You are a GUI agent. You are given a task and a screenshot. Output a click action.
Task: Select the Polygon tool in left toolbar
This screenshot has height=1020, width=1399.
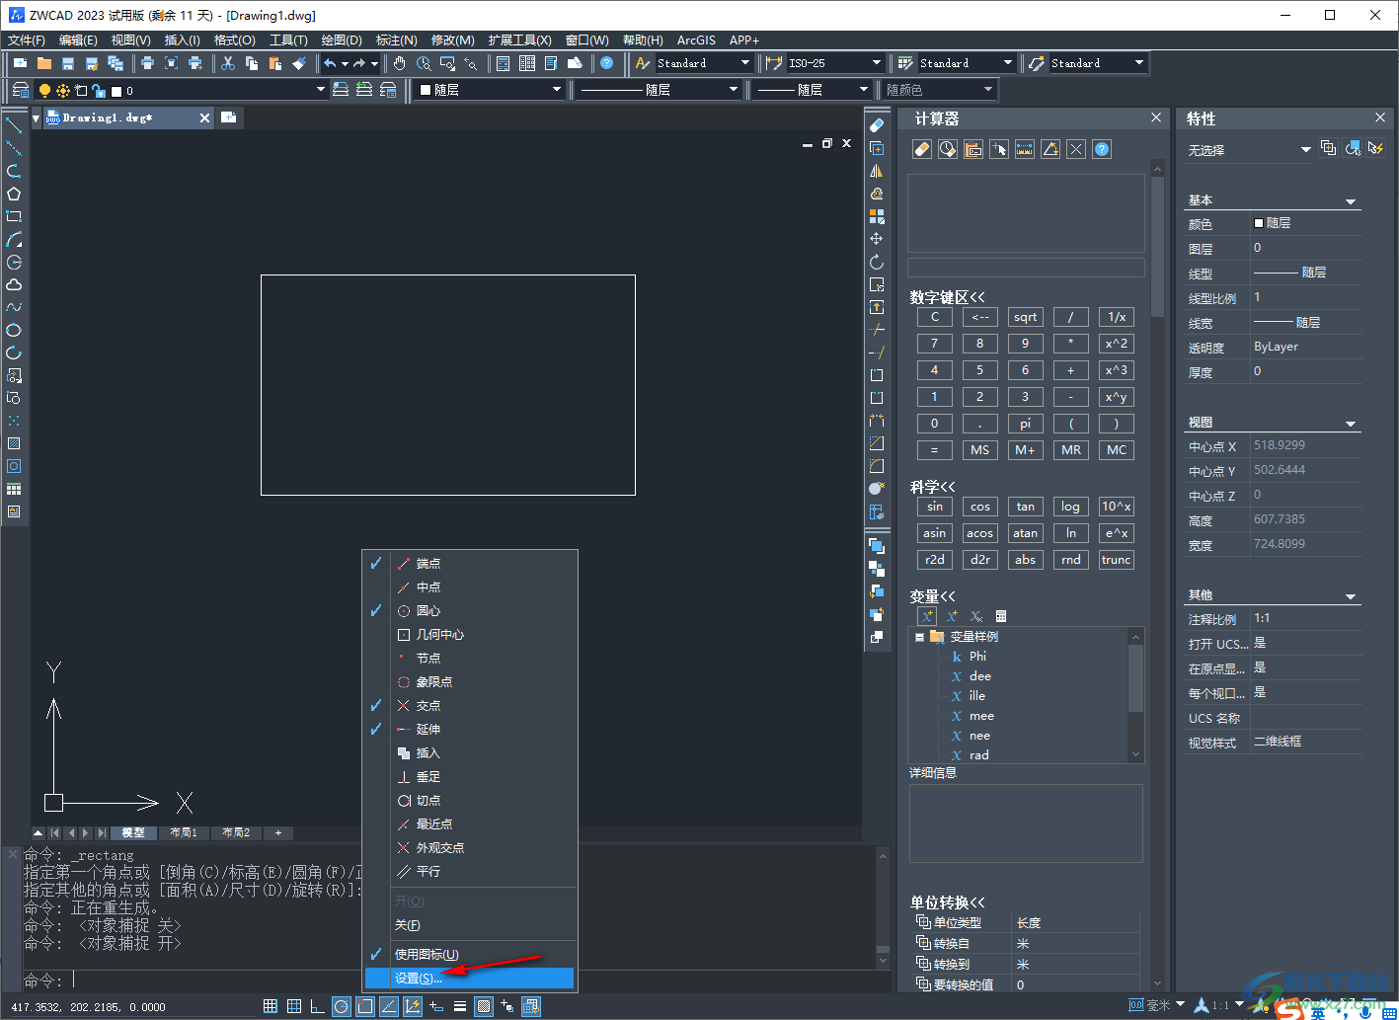[14, 194]
